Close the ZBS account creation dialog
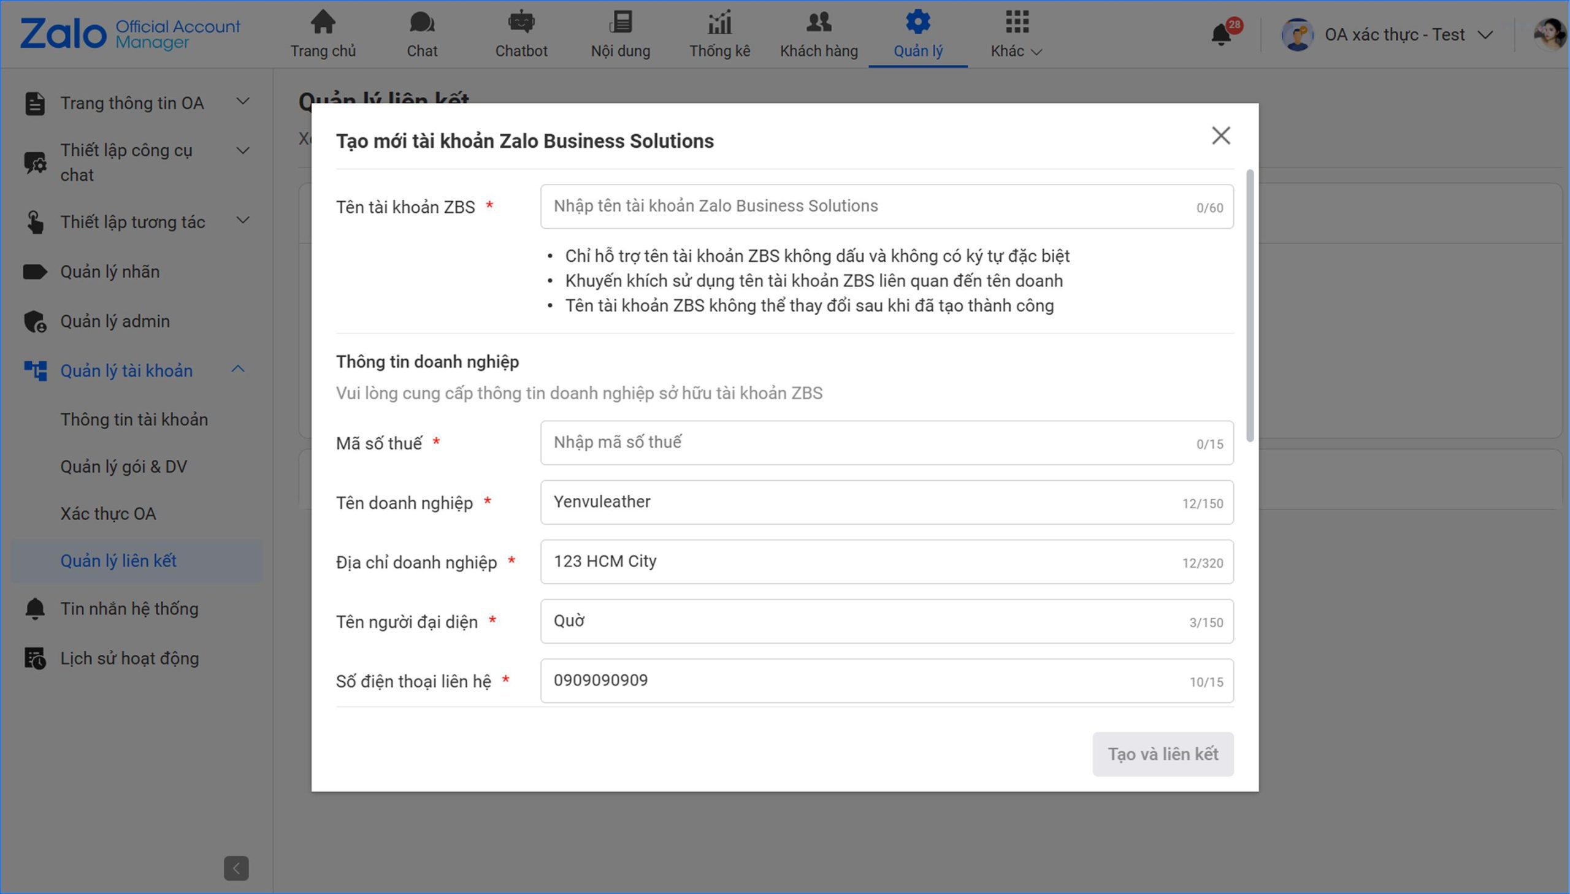This screenshot has height=894, width=1570. point(1220,136)
